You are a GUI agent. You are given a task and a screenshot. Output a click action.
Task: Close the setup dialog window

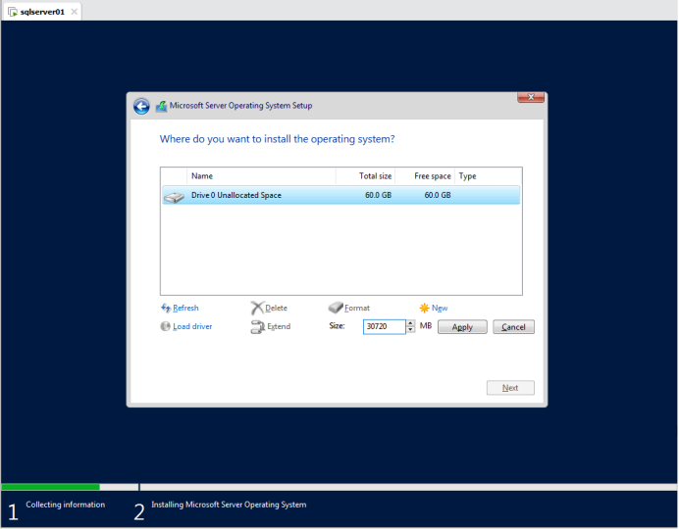pos(531,97)
